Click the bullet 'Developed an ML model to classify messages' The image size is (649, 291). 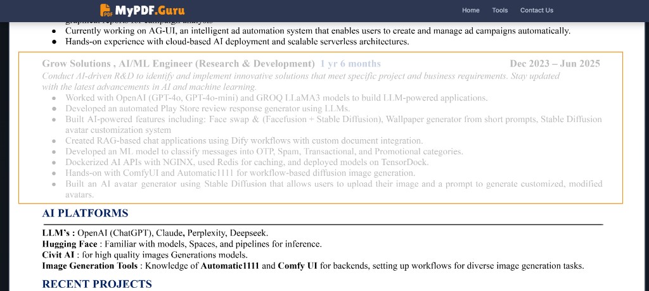(264, 151)
